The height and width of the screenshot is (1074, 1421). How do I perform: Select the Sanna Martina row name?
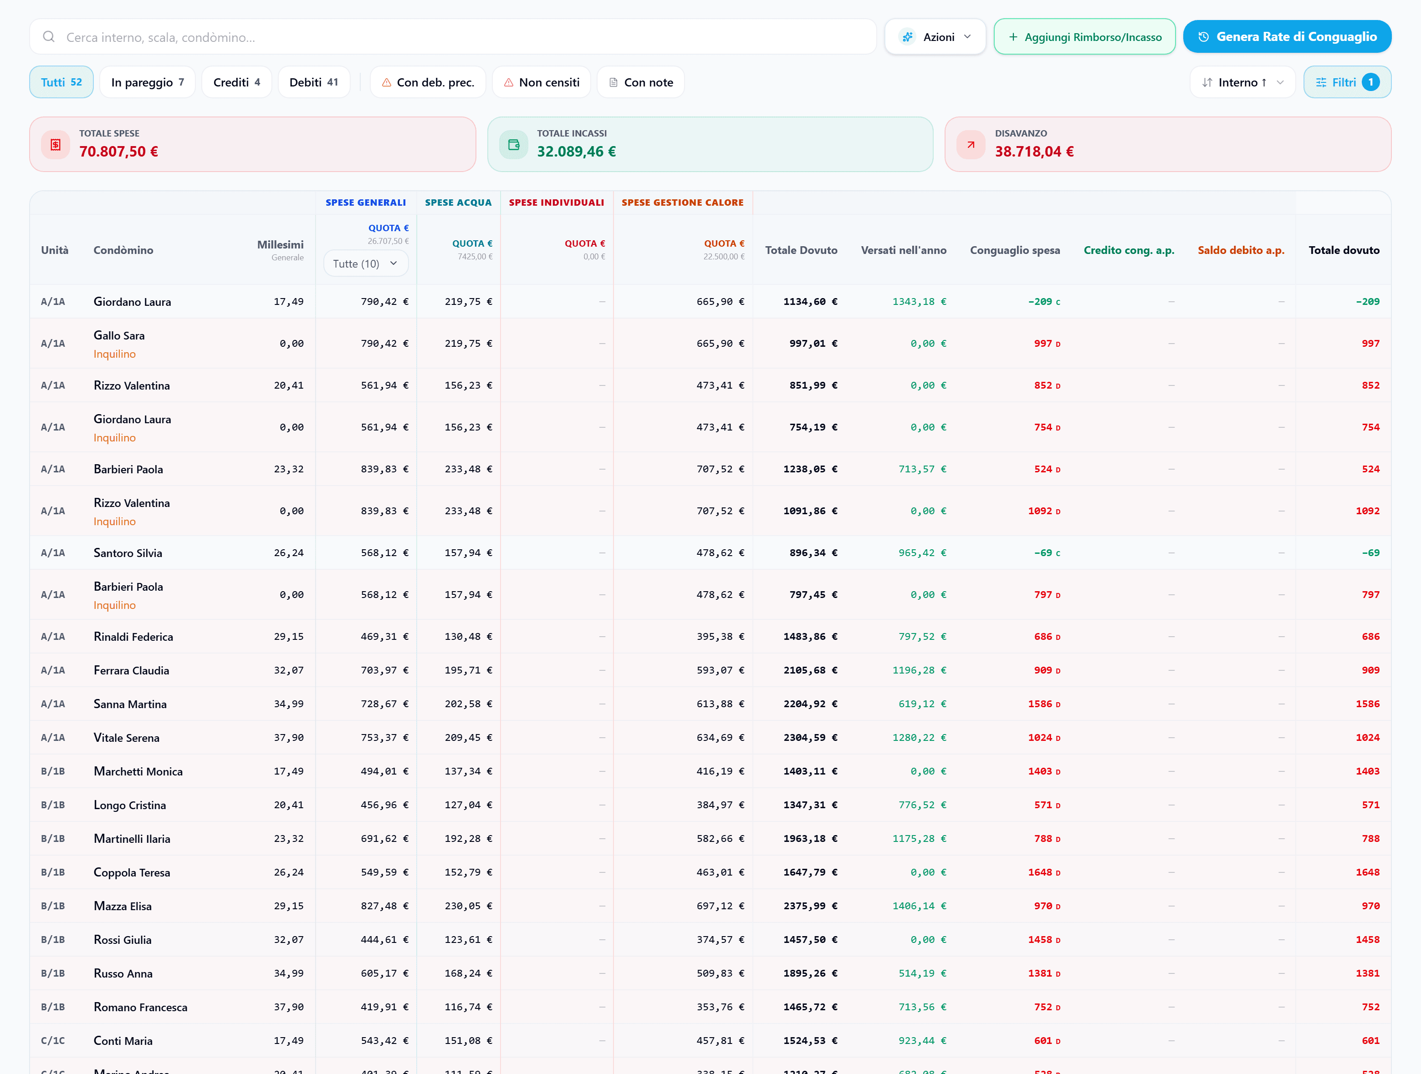click(x=130, y=704)
